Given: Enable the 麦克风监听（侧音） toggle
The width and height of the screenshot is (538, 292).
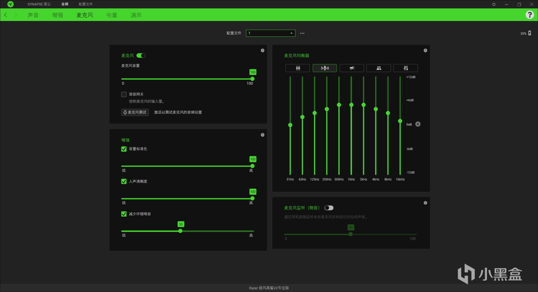Looking at the screenshot, I should coord(329,208).
